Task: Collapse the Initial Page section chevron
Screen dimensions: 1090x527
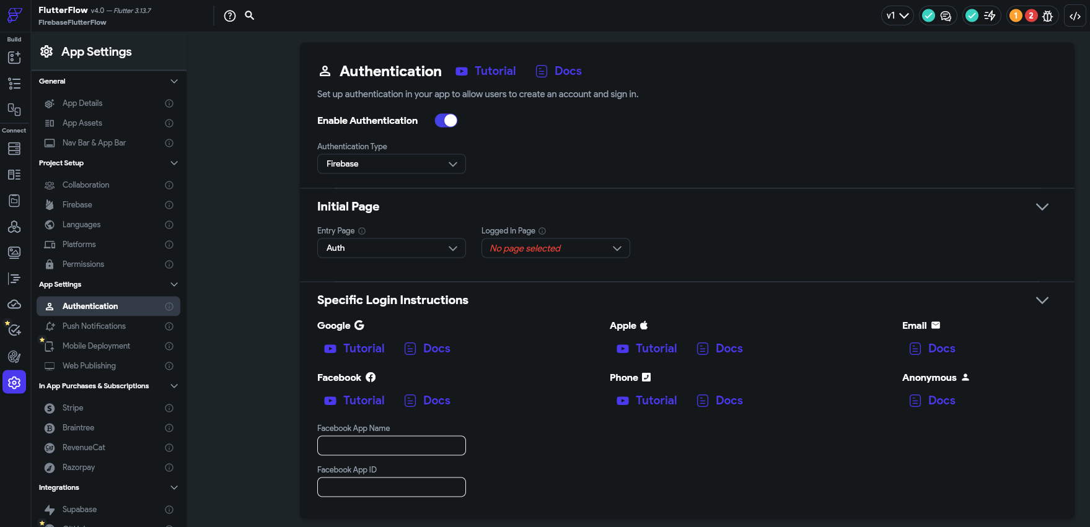Action: [1042, 207]
